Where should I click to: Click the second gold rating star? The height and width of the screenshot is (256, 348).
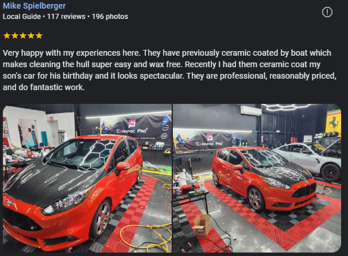[15, 36]
